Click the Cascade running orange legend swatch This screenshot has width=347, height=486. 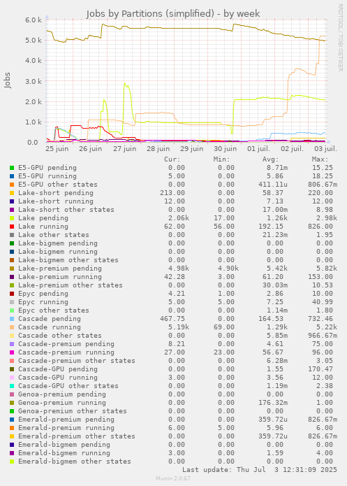click(x=12, y=327)
